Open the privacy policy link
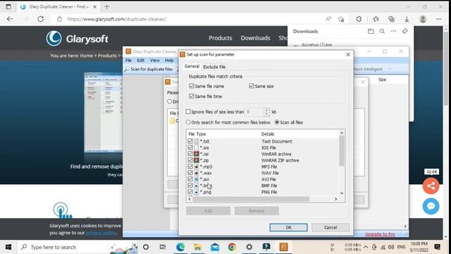This screenshot has width=451, height=254. [101, 233]
